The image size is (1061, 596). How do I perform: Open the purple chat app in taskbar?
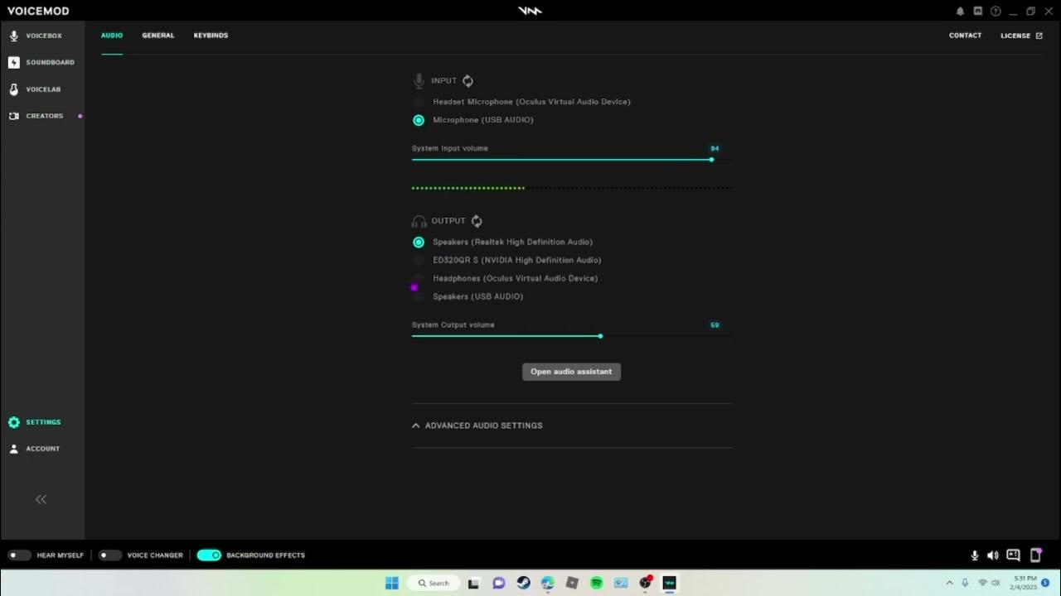tap(499, 583)
